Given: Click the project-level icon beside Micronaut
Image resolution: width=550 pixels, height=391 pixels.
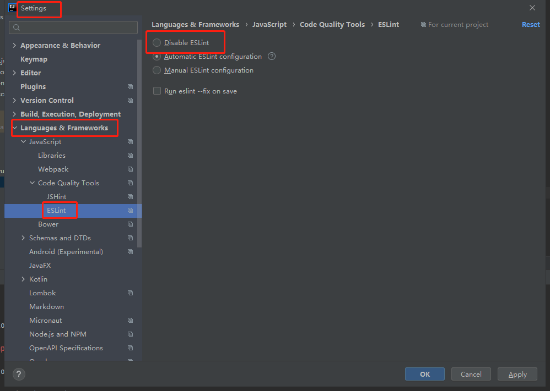Looking at the screenshot, I should (x=130, y=320).
